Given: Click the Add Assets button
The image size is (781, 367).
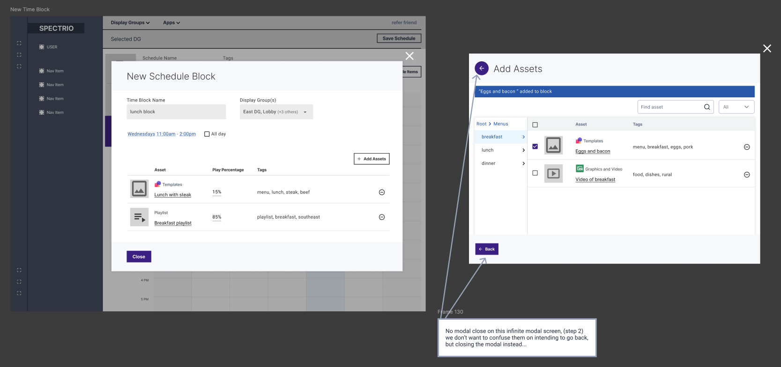Looking at the screenshot, I should [372, 159].
